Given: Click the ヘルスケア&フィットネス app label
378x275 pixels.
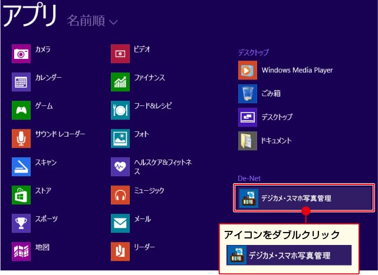Looking at the screenshot, I should 163,167.
